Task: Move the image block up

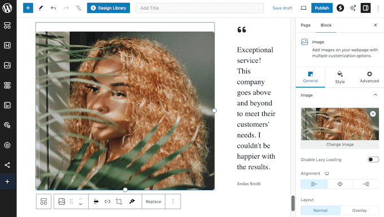Action: [81, 199]
